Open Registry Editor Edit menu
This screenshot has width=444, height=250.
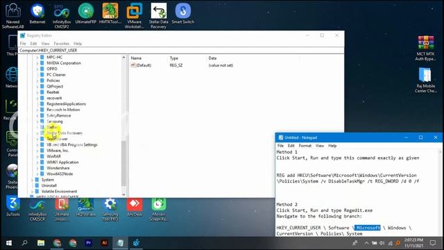point(33,44)
